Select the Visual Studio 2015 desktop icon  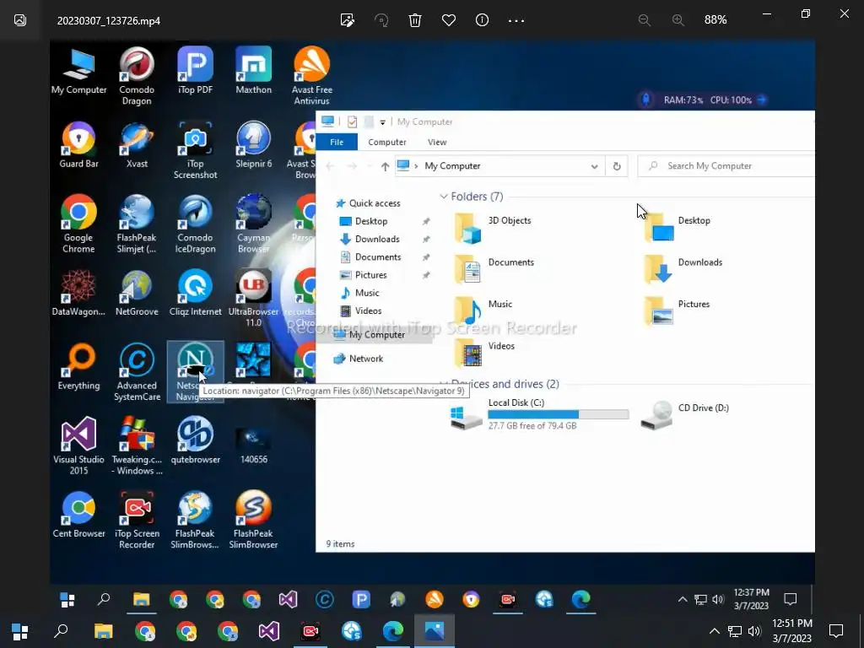(78, 445)
